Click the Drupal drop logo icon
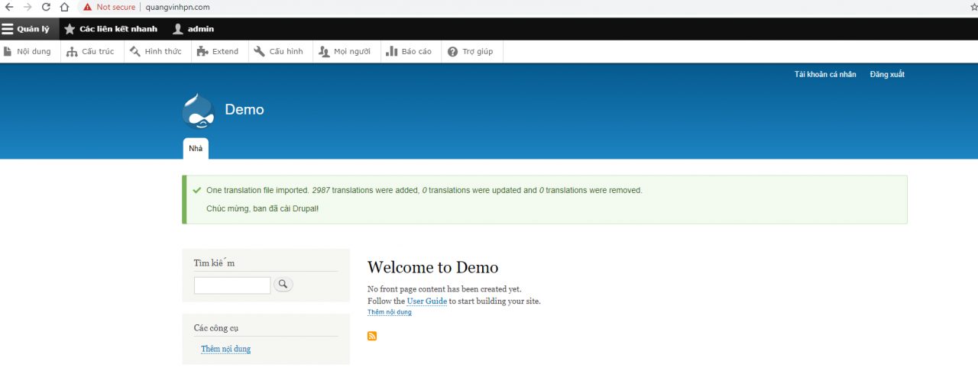 click(199, 111)
